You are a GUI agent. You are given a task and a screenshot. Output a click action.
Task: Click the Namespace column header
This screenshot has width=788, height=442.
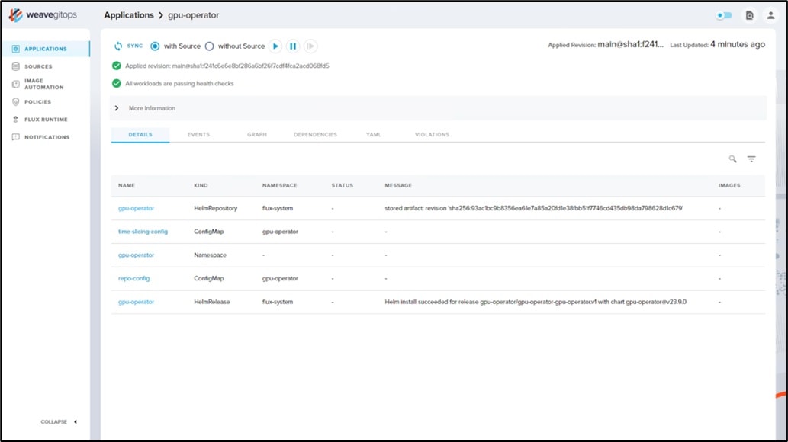279,185
